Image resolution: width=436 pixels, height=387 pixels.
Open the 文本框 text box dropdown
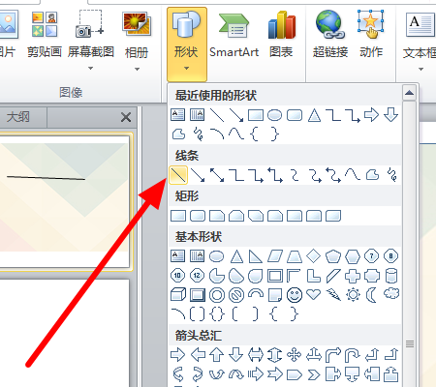[420, 41]
